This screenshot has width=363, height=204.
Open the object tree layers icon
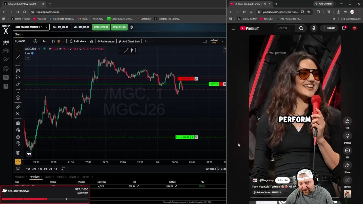click(x=18, y=169)
